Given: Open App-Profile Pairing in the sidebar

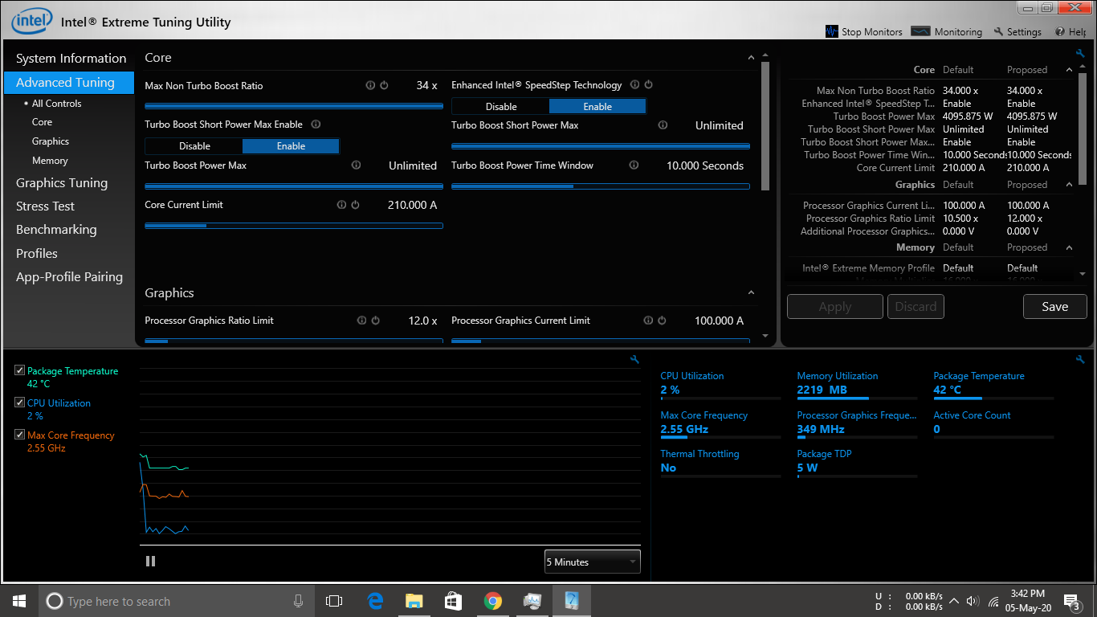Looking at the screenshot, I should pos(69,277).
